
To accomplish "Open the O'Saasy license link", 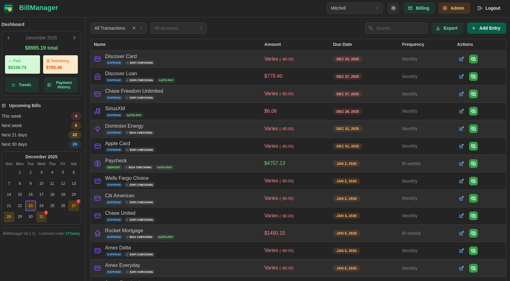I will coord(73,233).
